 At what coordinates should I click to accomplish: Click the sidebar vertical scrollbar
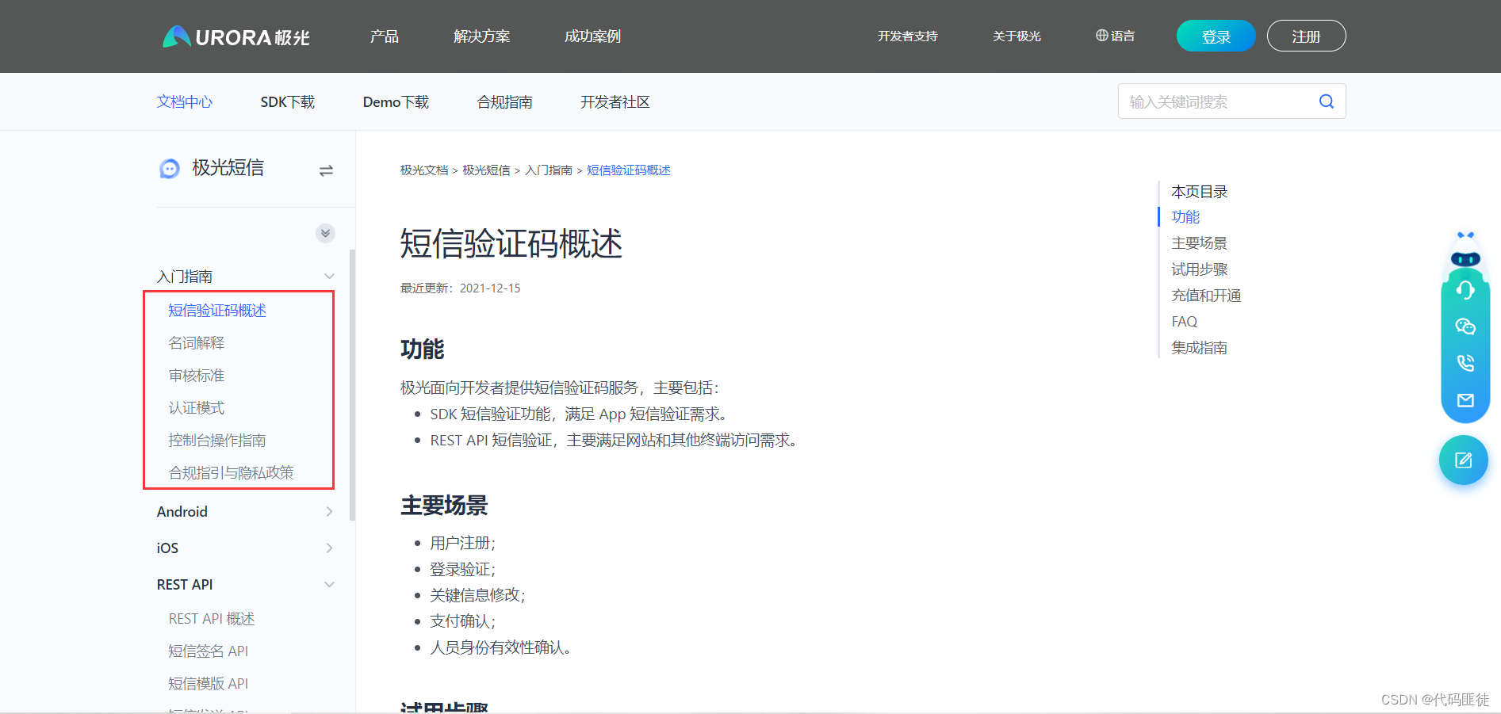tap(352, 385)
